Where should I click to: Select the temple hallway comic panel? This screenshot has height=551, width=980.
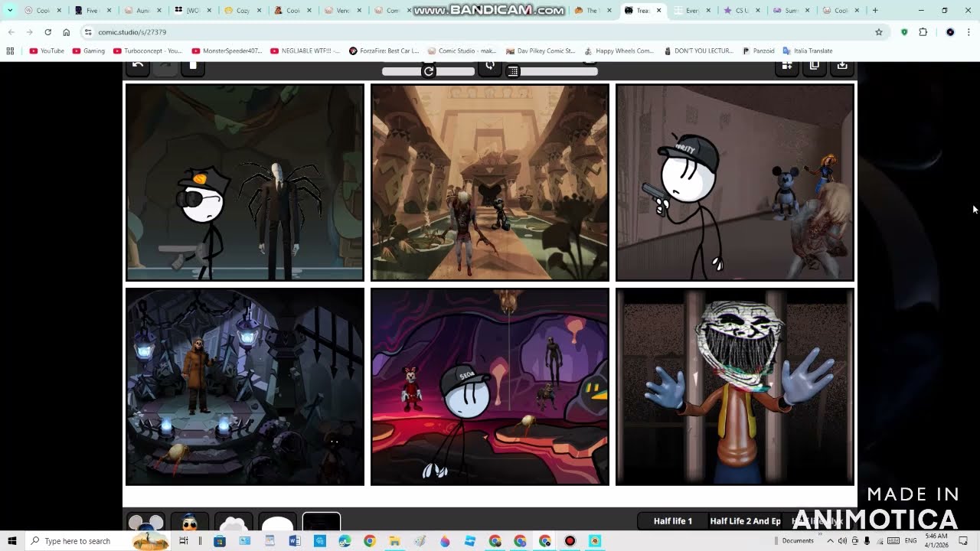click(x=490, y=183)
